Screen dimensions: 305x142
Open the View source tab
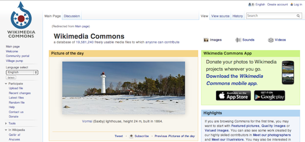click(220, 16)
